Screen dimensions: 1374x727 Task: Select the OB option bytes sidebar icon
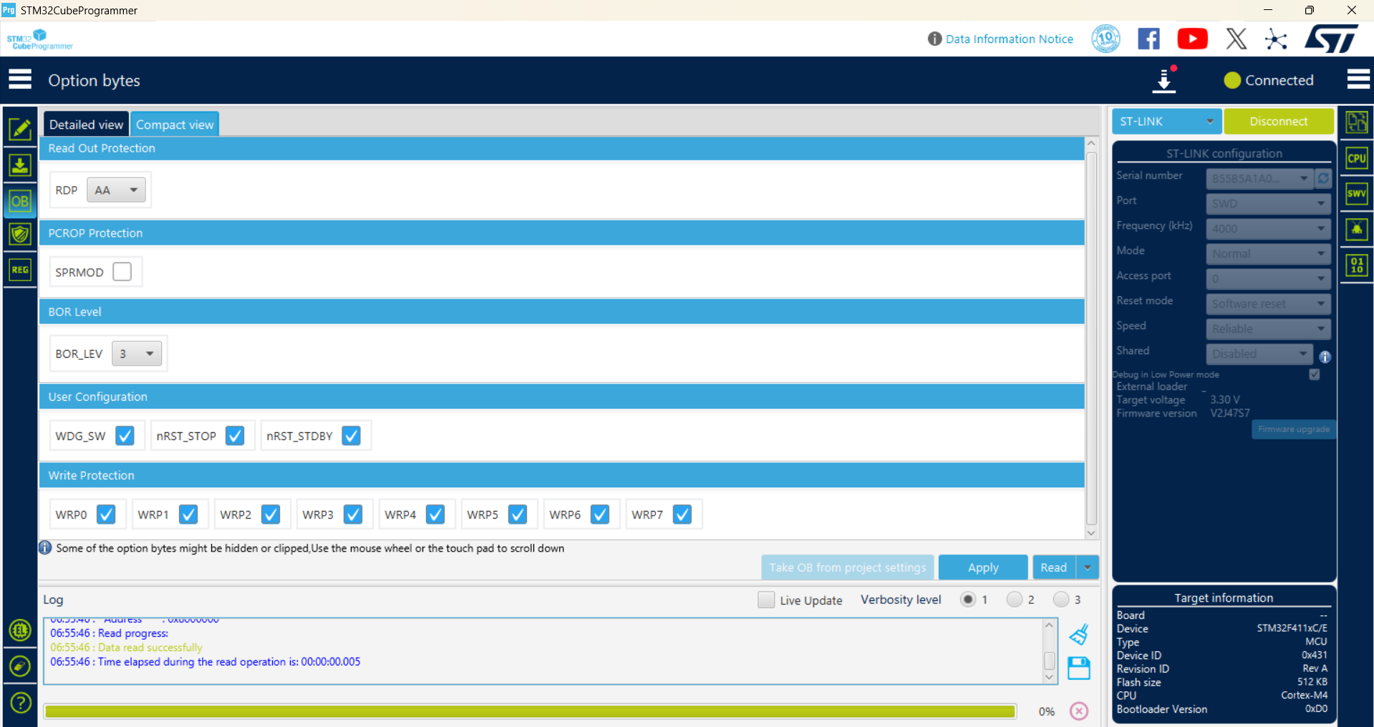click(20, 202)
